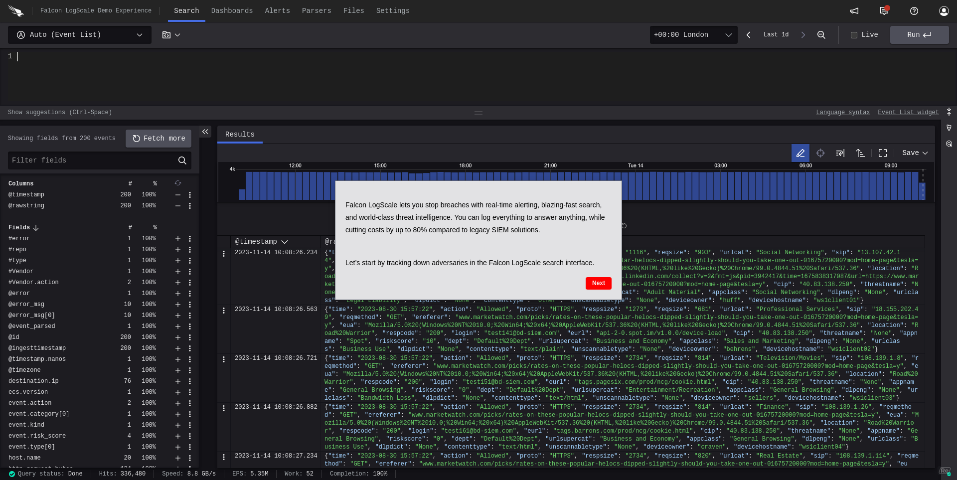Click the red Next button in dialog

(598, 283)
